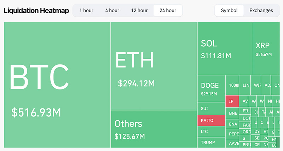Open the DY tile

[255, 131]
